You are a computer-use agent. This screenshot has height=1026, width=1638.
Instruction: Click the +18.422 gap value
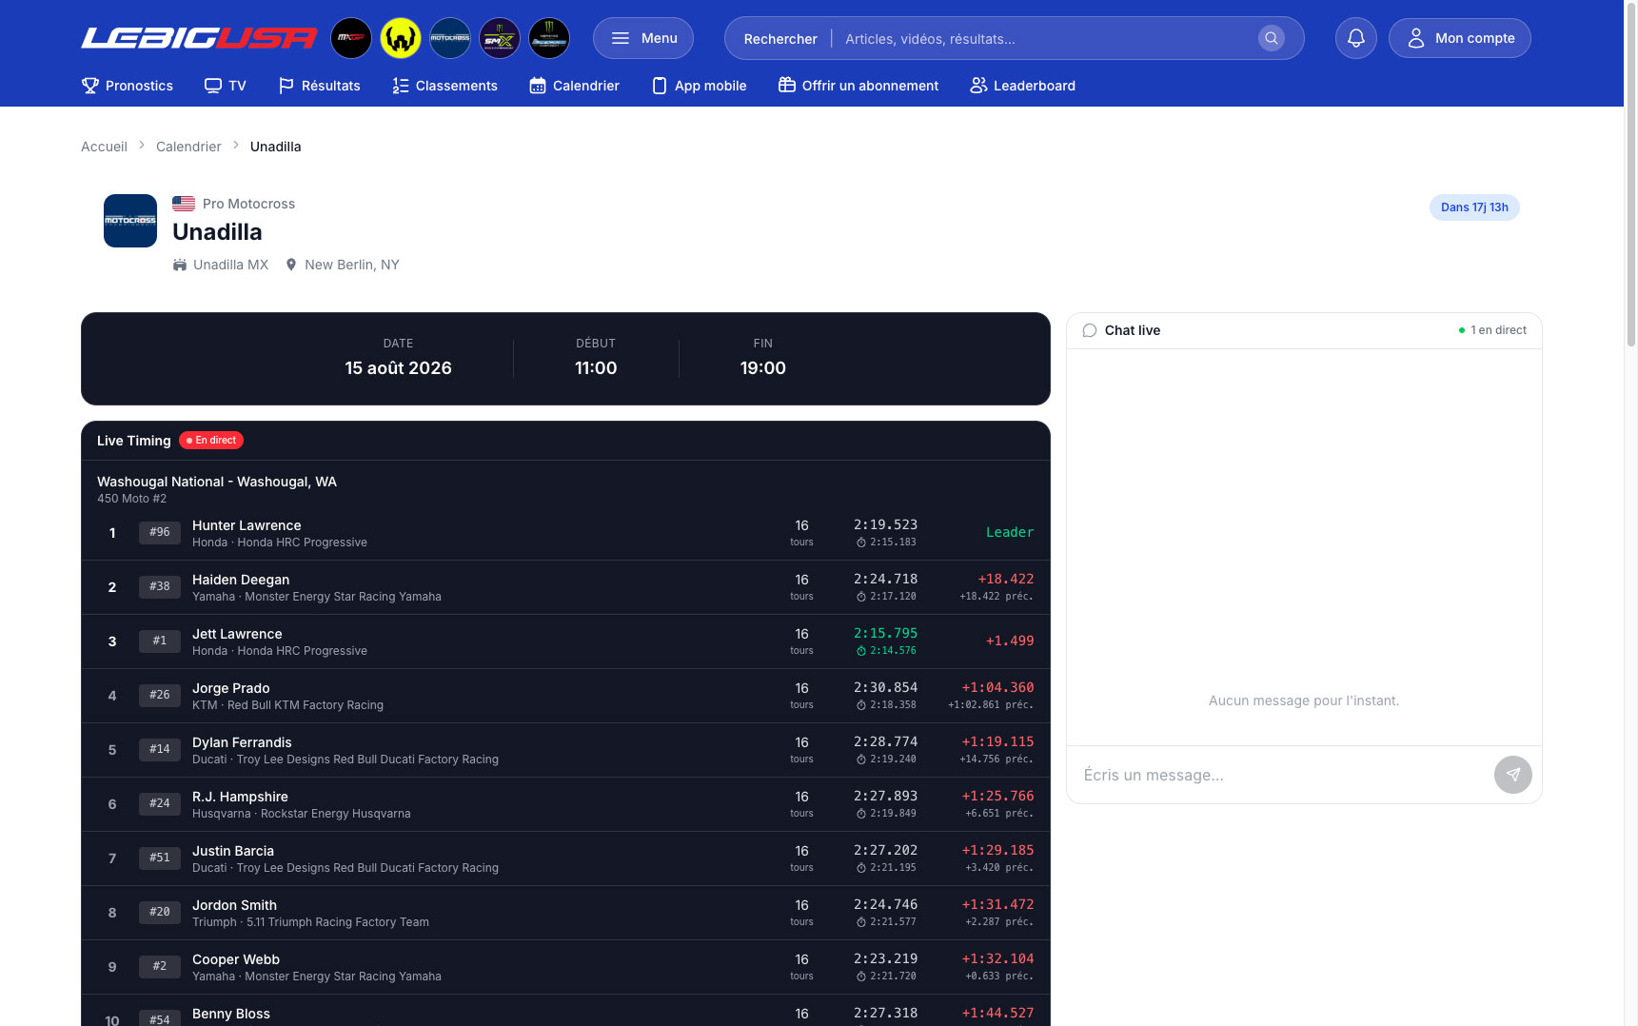click(x=1006, y=579)
